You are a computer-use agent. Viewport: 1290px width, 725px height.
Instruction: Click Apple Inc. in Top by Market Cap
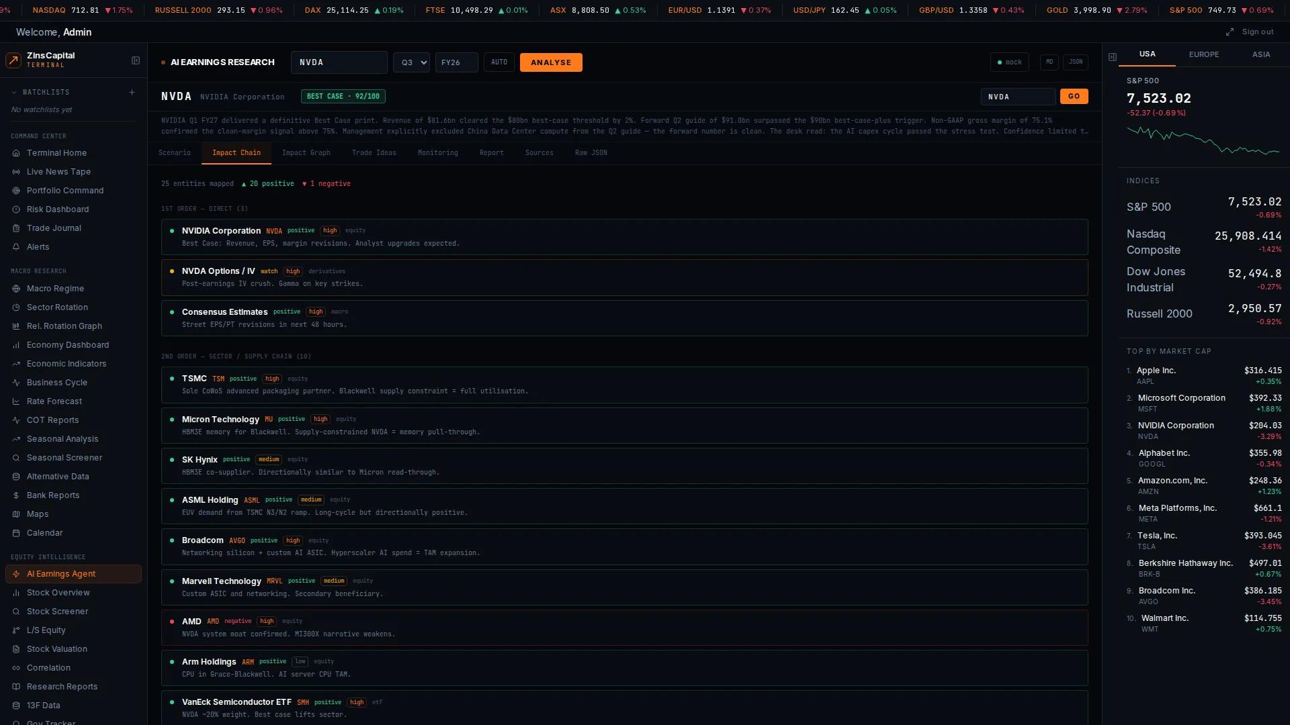point(1204,375)
